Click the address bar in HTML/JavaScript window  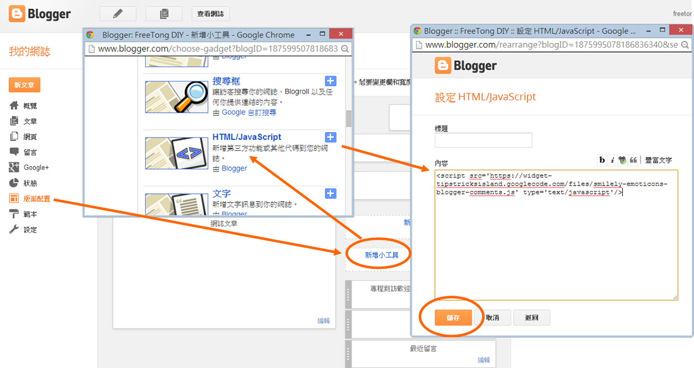551,45
